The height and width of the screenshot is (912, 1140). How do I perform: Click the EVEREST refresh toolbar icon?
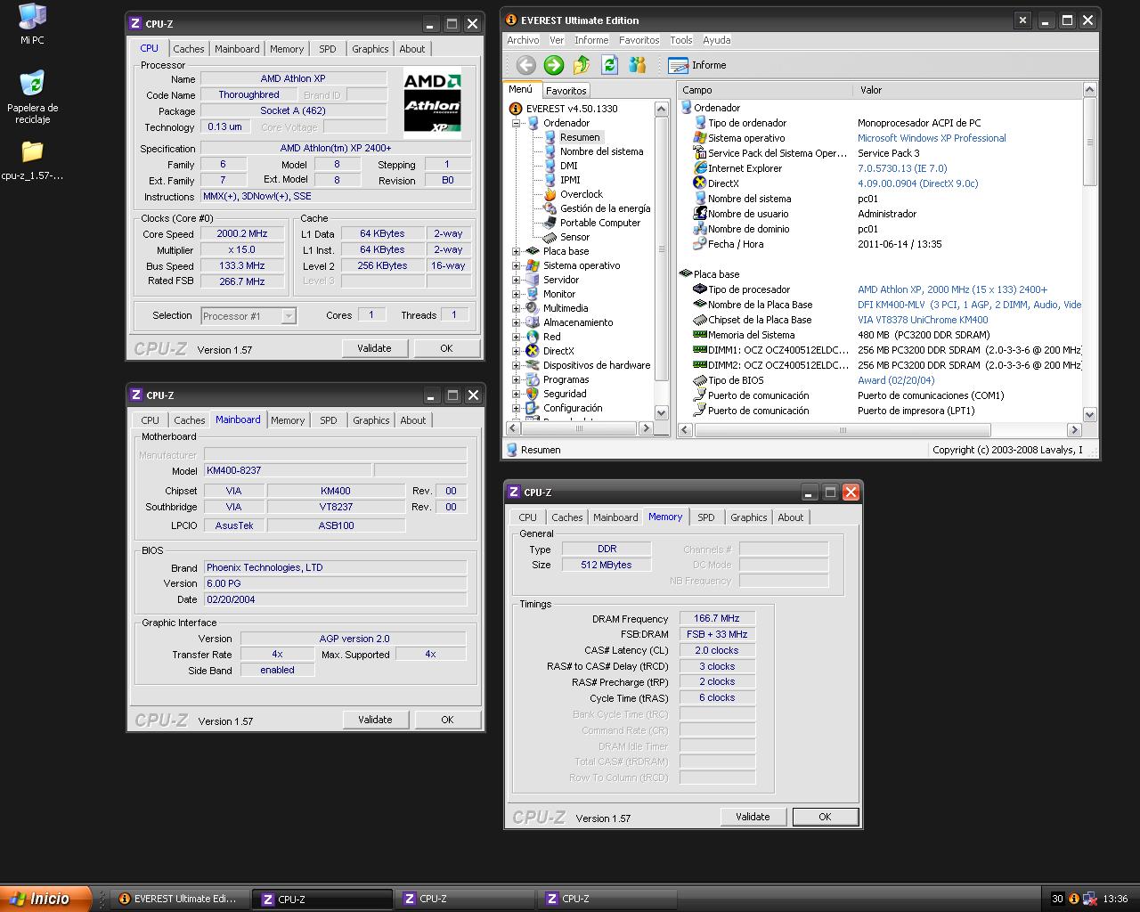(x=609, y=65)
